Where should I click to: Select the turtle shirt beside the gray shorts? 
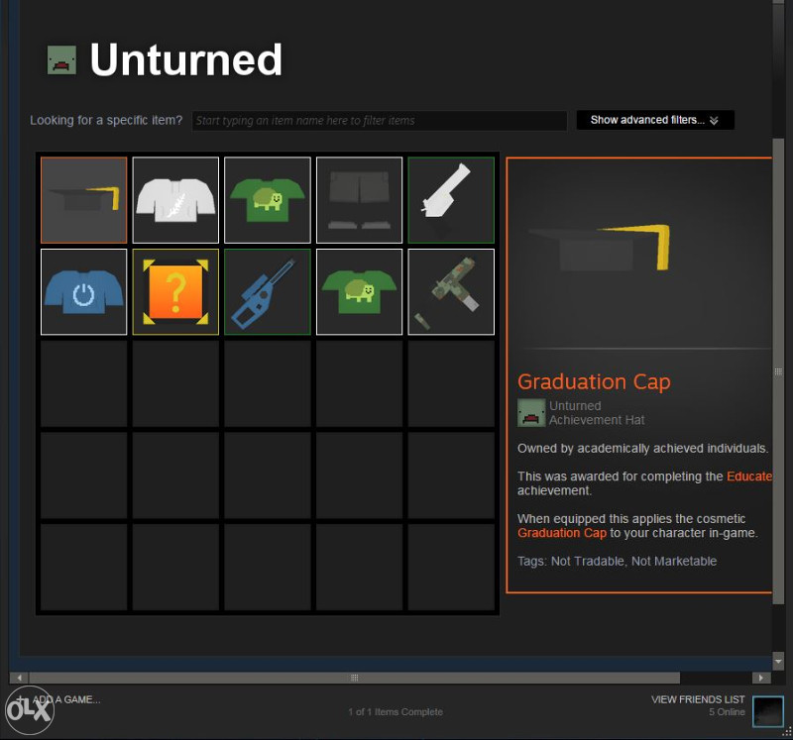(268, 200)
